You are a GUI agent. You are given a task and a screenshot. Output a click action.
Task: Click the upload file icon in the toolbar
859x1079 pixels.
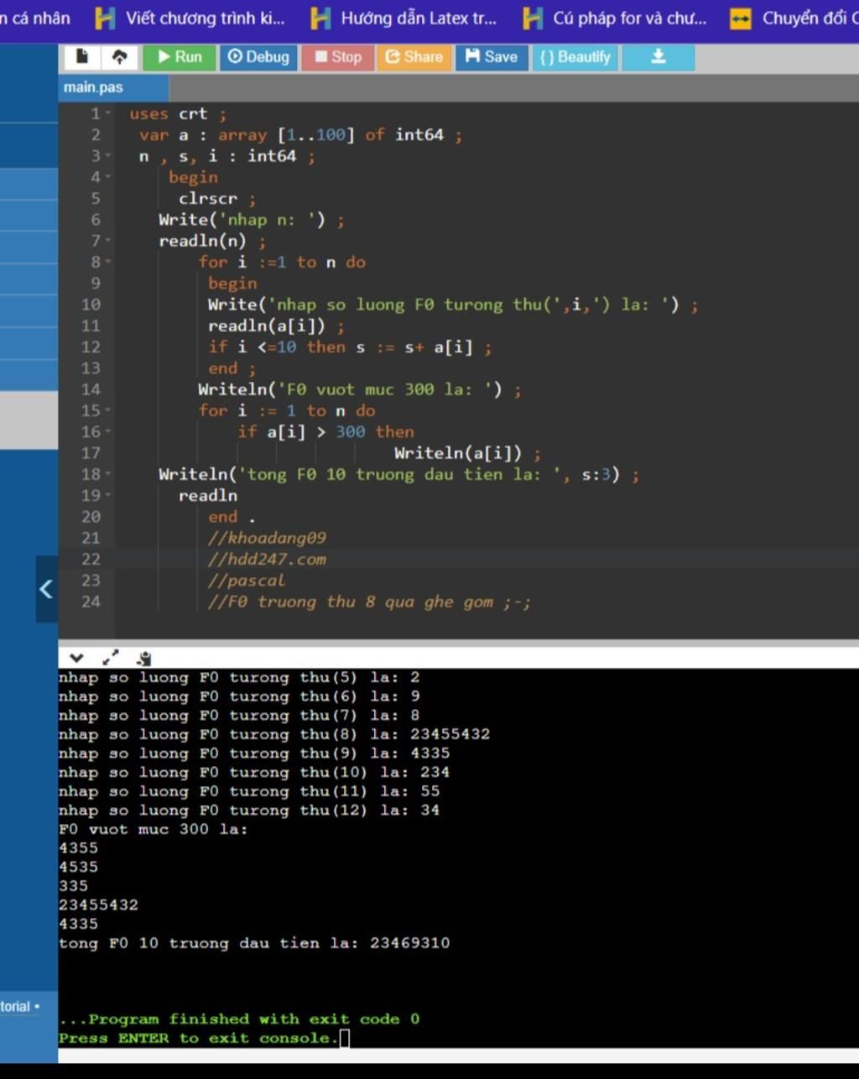click(x=119, y=57)
